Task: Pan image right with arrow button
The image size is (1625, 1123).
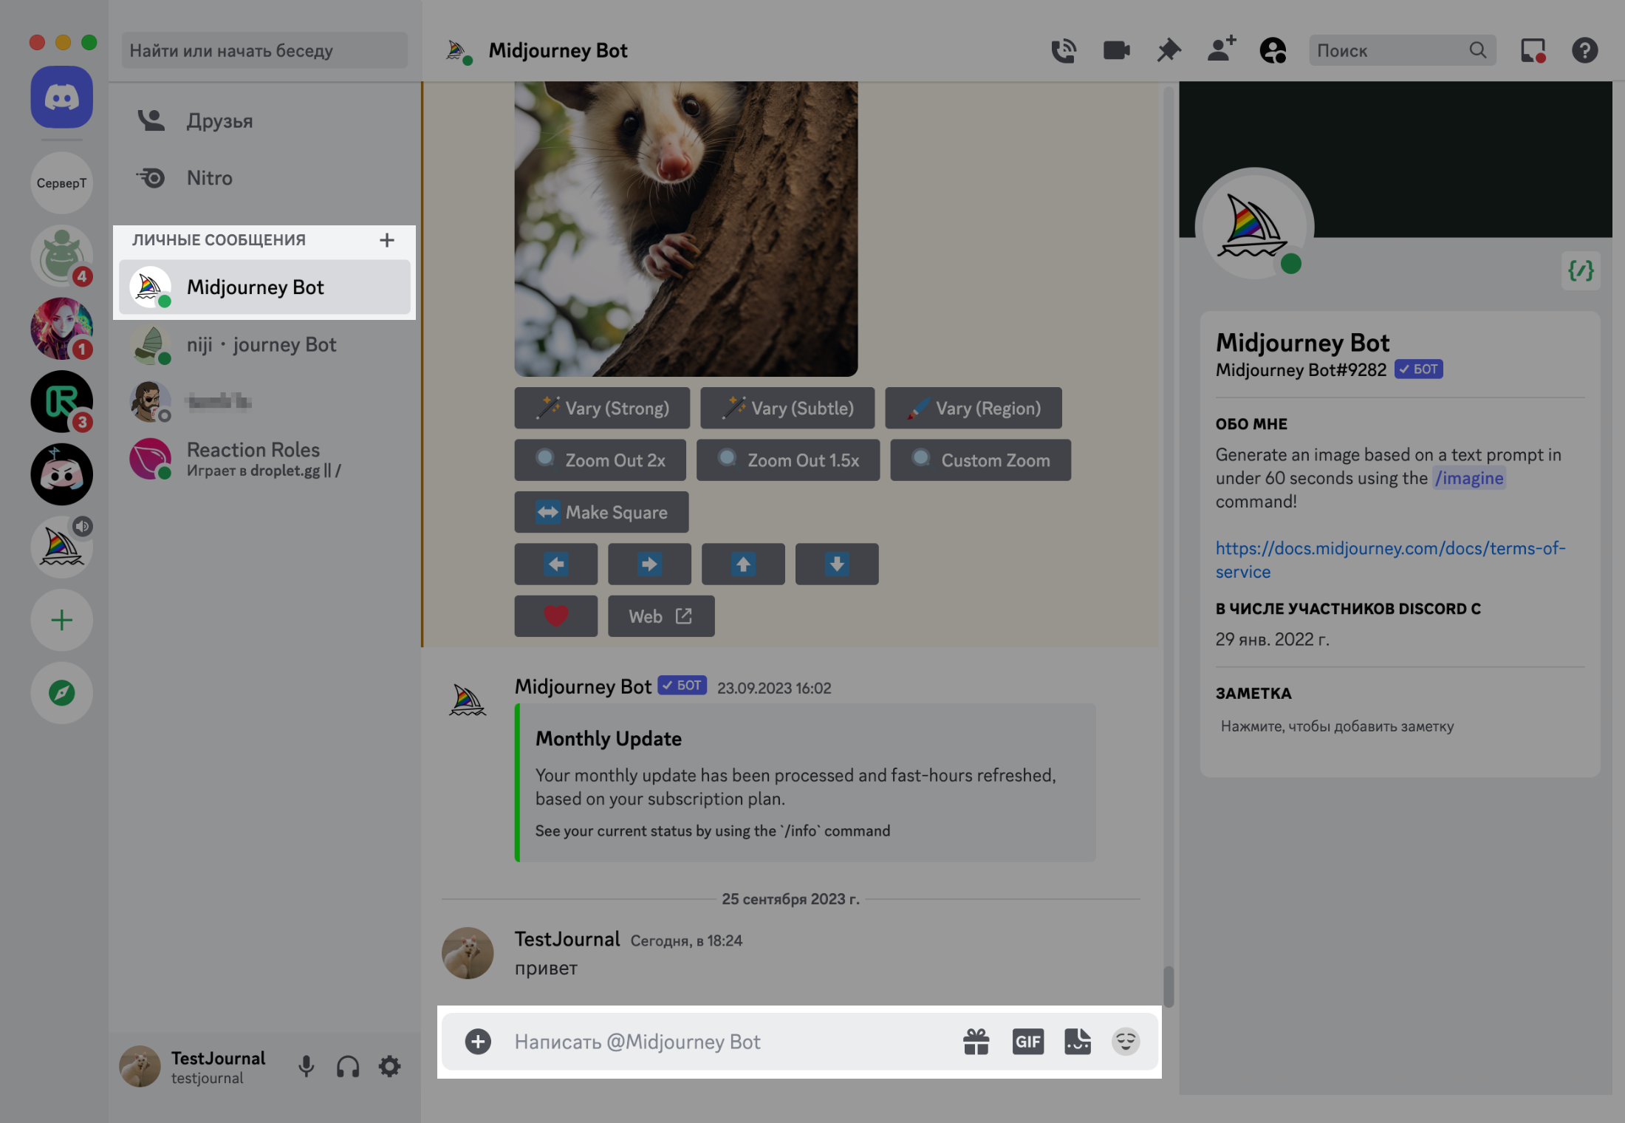Action: click(649, 564)
